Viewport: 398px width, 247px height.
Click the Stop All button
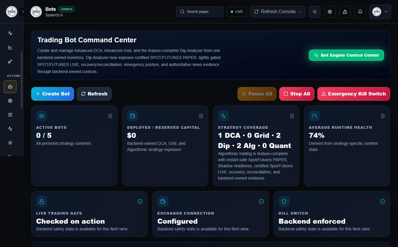click(297, 94)
